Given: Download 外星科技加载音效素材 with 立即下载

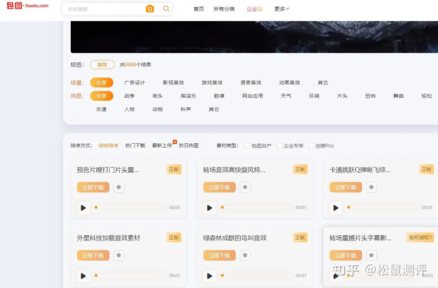Looking at the screenshot, I should (93, 255).
